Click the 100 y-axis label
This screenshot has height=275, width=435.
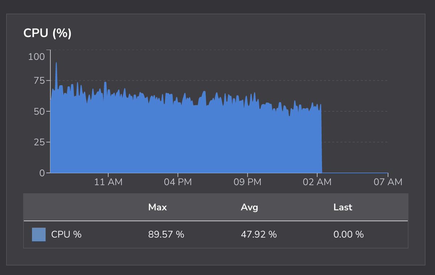[x=36, y=57]
